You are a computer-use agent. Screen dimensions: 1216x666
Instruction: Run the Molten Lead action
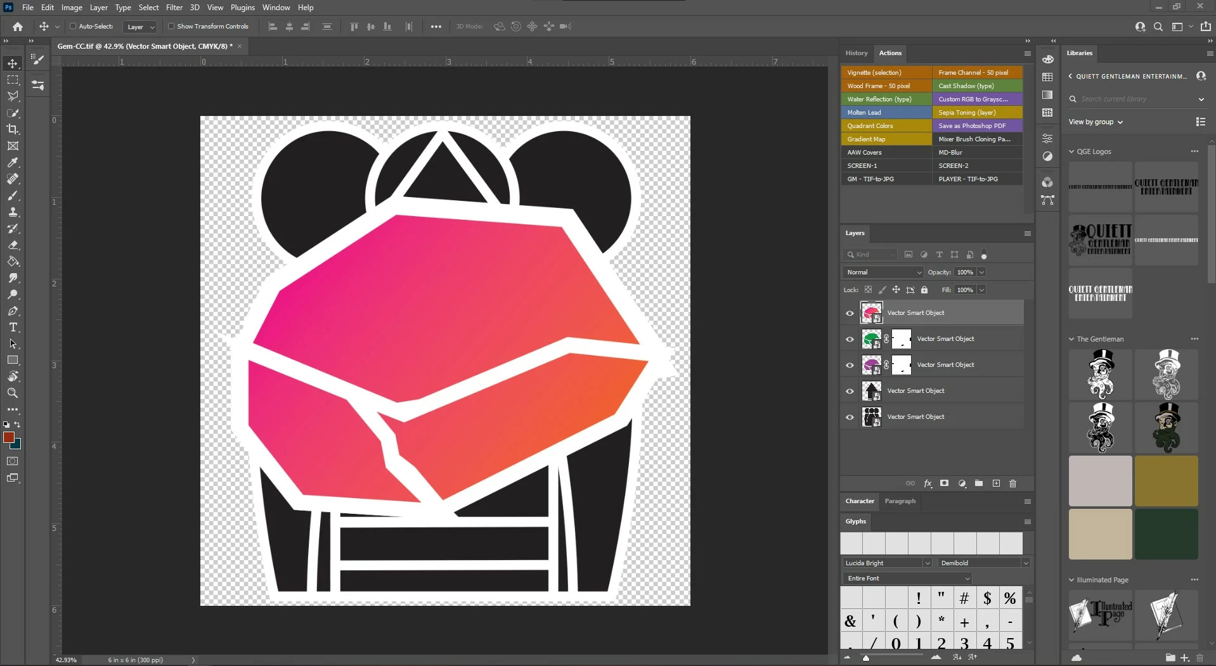[886, 113]
